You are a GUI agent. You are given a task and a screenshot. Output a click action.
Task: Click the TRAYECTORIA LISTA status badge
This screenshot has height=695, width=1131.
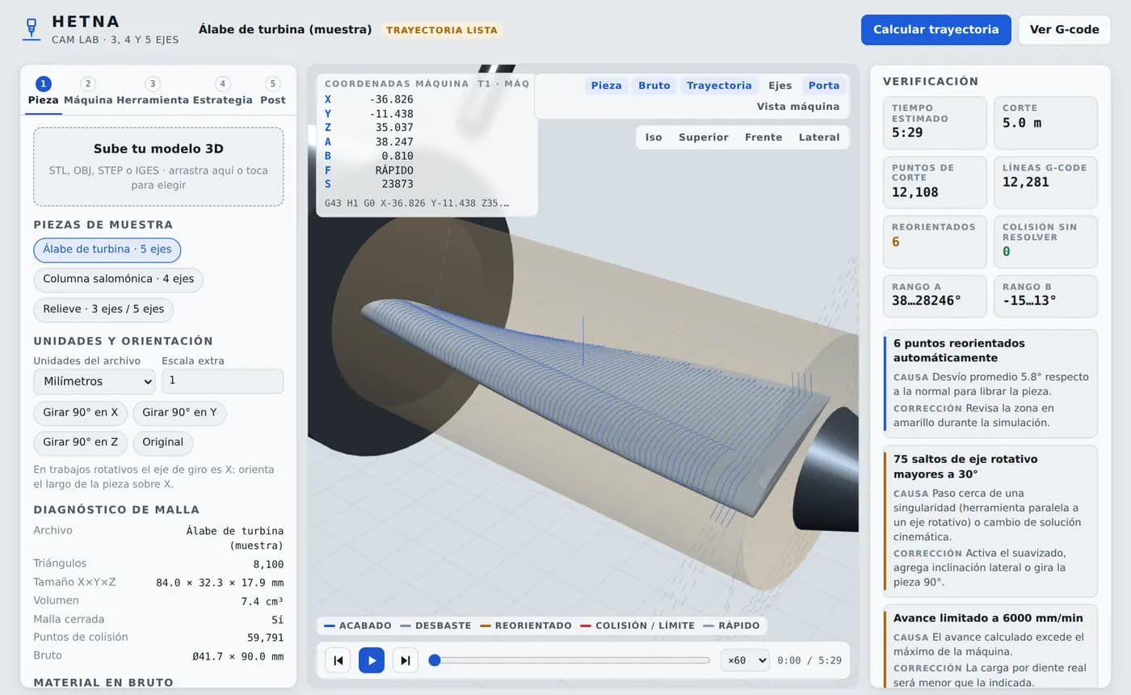(x=442, y=30)
